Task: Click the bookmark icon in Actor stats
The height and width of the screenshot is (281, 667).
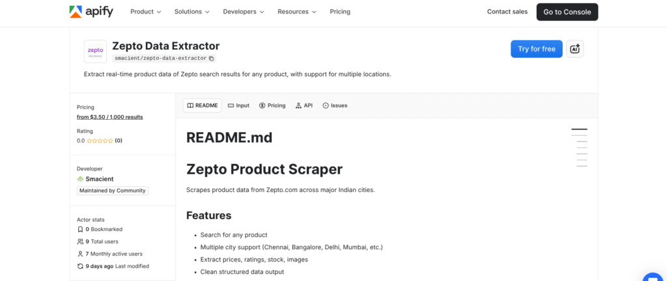Action: click(80, 230)
